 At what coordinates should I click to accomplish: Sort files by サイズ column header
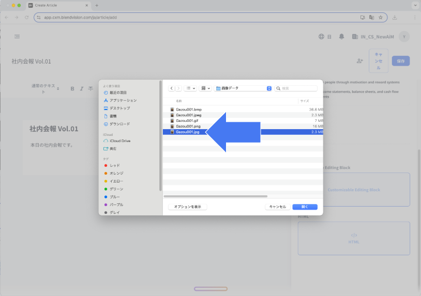[x=305, y=101]
